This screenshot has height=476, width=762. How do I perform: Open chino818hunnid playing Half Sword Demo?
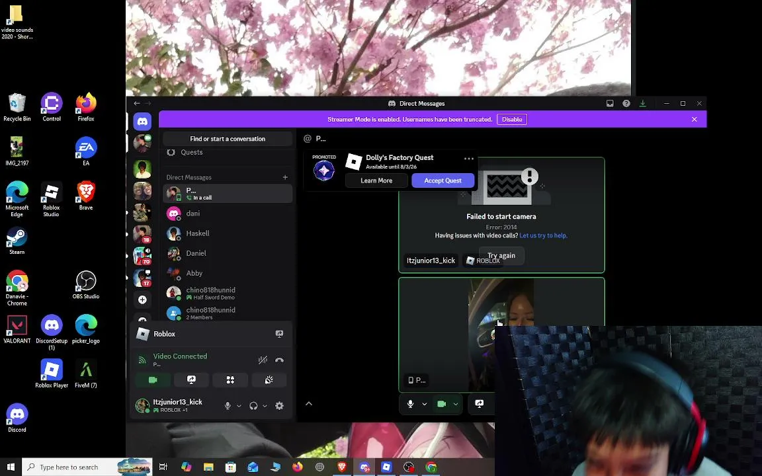[228, 293]
